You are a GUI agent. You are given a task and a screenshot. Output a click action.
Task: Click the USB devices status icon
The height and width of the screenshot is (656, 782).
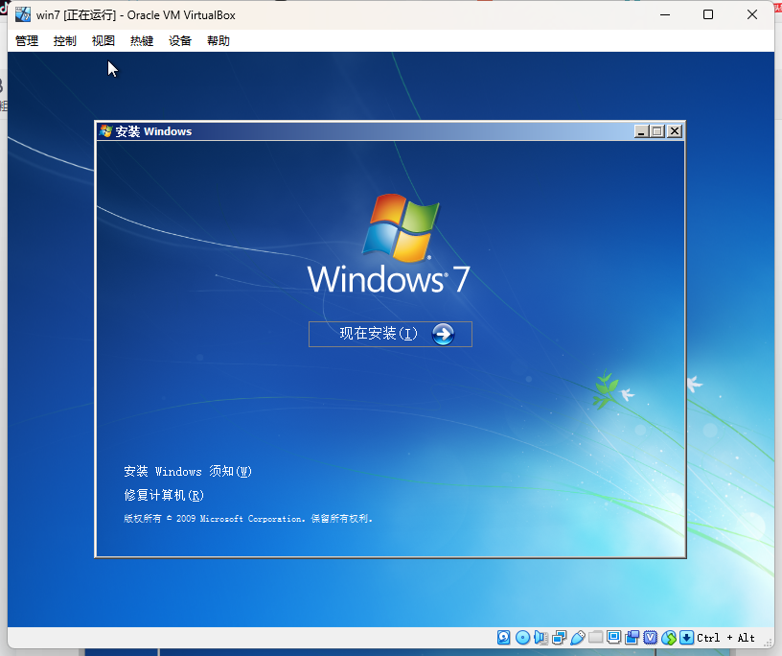tap(578, 638)
